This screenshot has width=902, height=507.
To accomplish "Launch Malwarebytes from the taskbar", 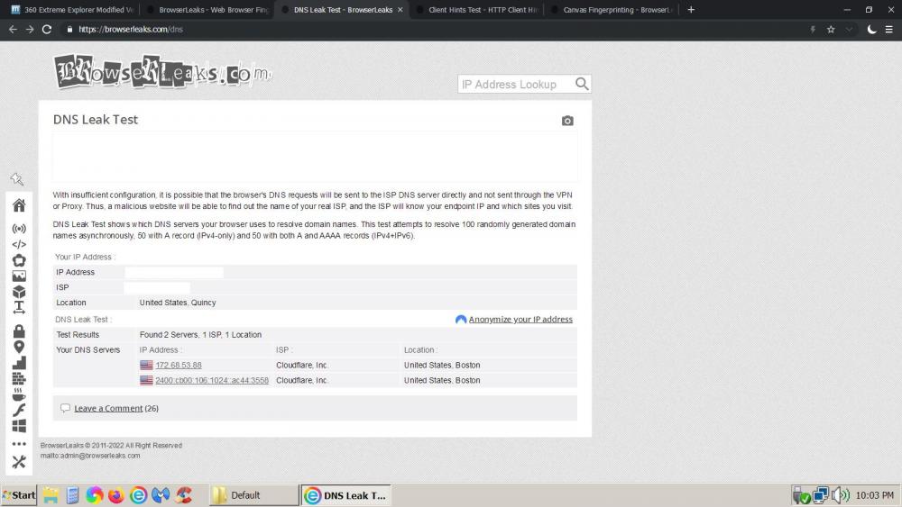I will (161, 495).
